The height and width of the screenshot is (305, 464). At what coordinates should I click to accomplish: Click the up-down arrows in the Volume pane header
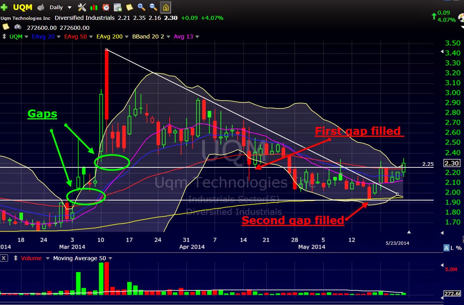pos(15,258)
